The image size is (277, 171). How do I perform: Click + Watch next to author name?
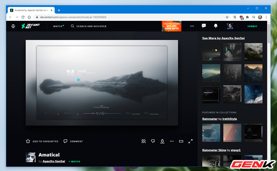click(74, 161)
